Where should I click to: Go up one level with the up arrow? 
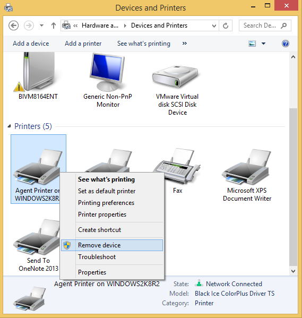coord(54,26)
